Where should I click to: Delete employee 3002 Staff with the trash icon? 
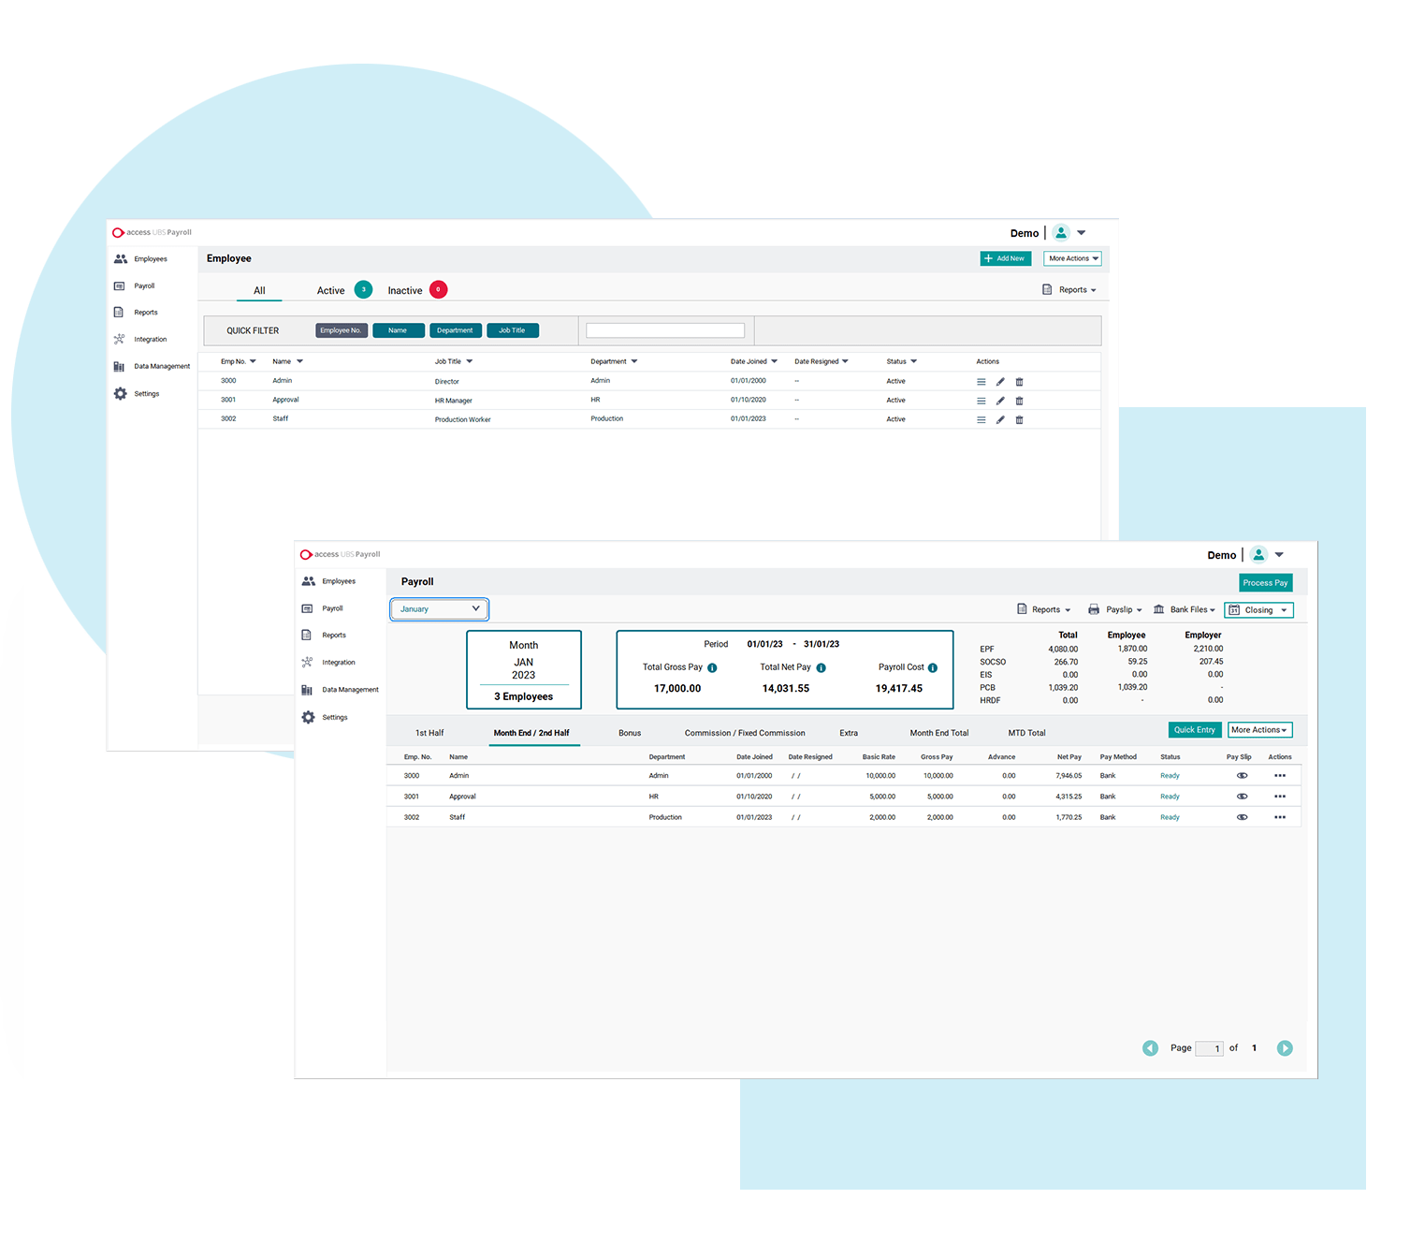coord(1020,420)
